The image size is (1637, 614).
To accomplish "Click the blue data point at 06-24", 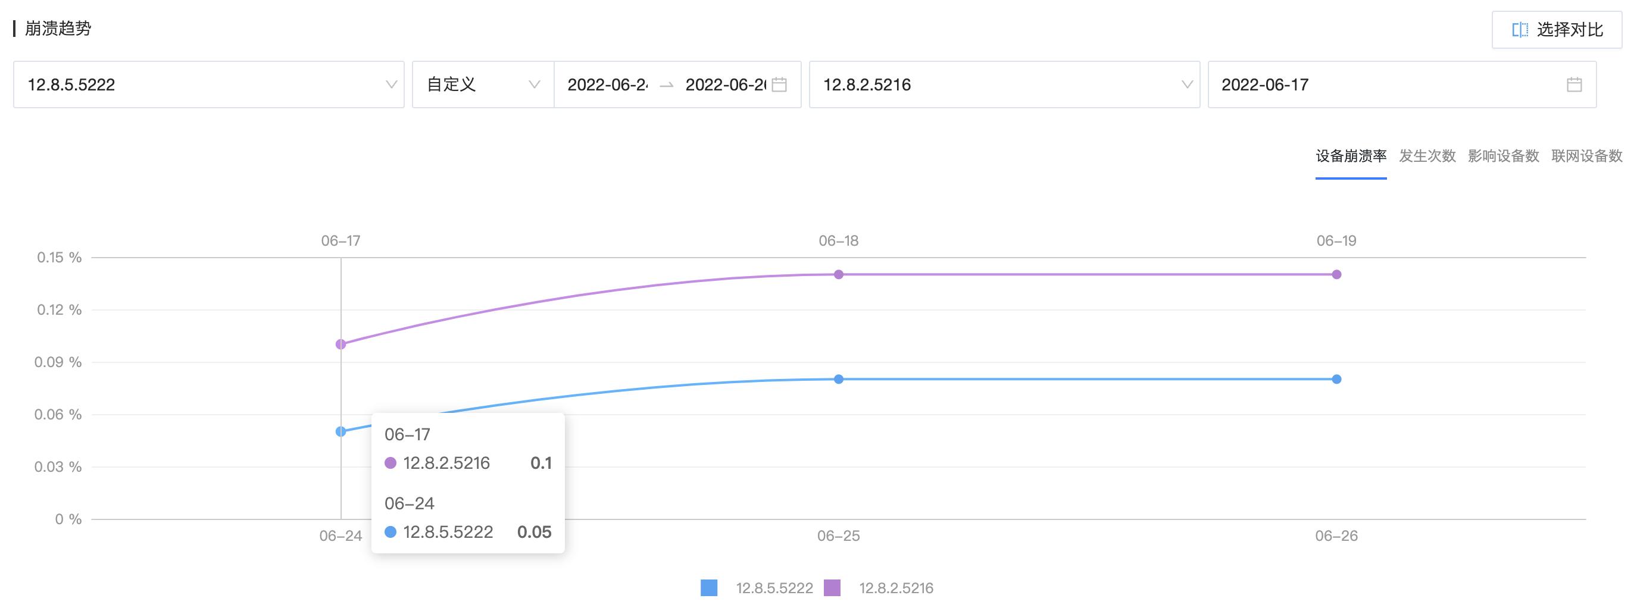I will tap(340, 431).
